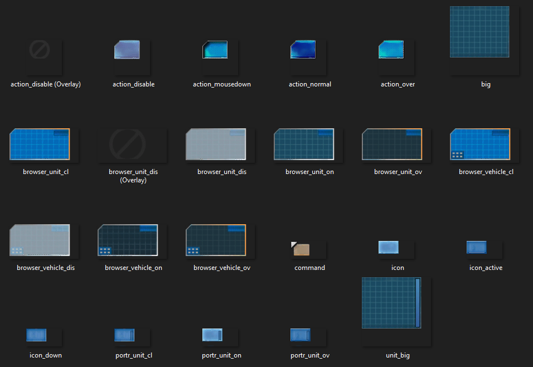
Task: Select the icon_active file
Action: (477, 247)
